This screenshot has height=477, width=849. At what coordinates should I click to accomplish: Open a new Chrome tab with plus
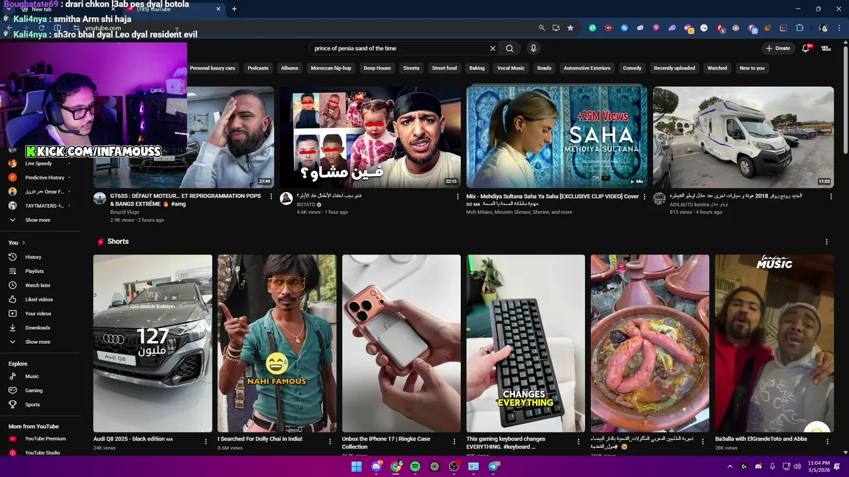[234, 9]
